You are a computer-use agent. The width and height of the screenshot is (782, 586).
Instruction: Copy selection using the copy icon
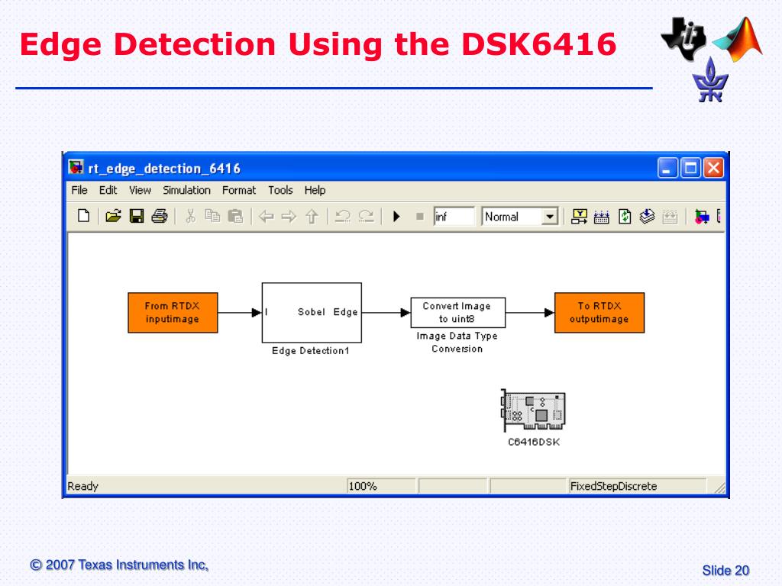pos(212,216)
